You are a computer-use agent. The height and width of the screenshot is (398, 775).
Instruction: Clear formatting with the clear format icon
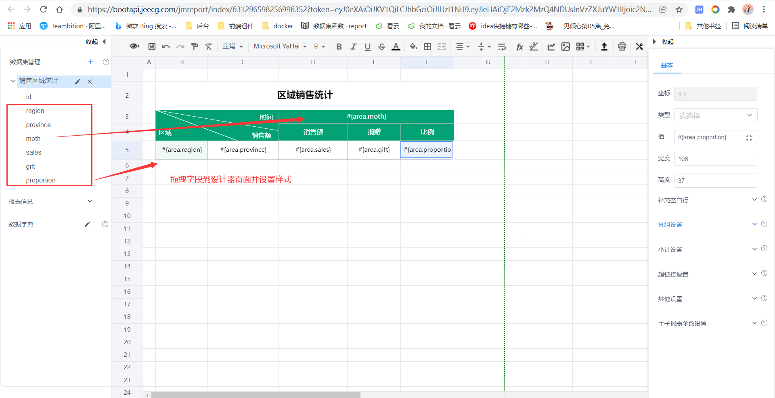pos(209,46)
